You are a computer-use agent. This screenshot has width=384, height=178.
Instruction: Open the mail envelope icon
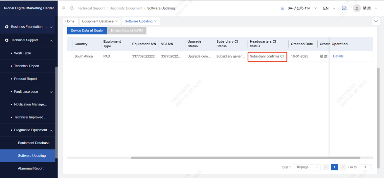coord(344,8)
